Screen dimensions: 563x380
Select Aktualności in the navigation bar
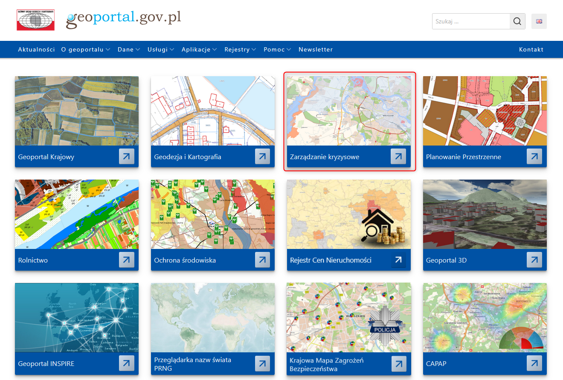coord(36,49)
